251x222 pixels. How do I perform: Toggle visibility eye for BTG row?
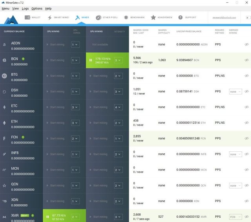click(x=247, y=76)
